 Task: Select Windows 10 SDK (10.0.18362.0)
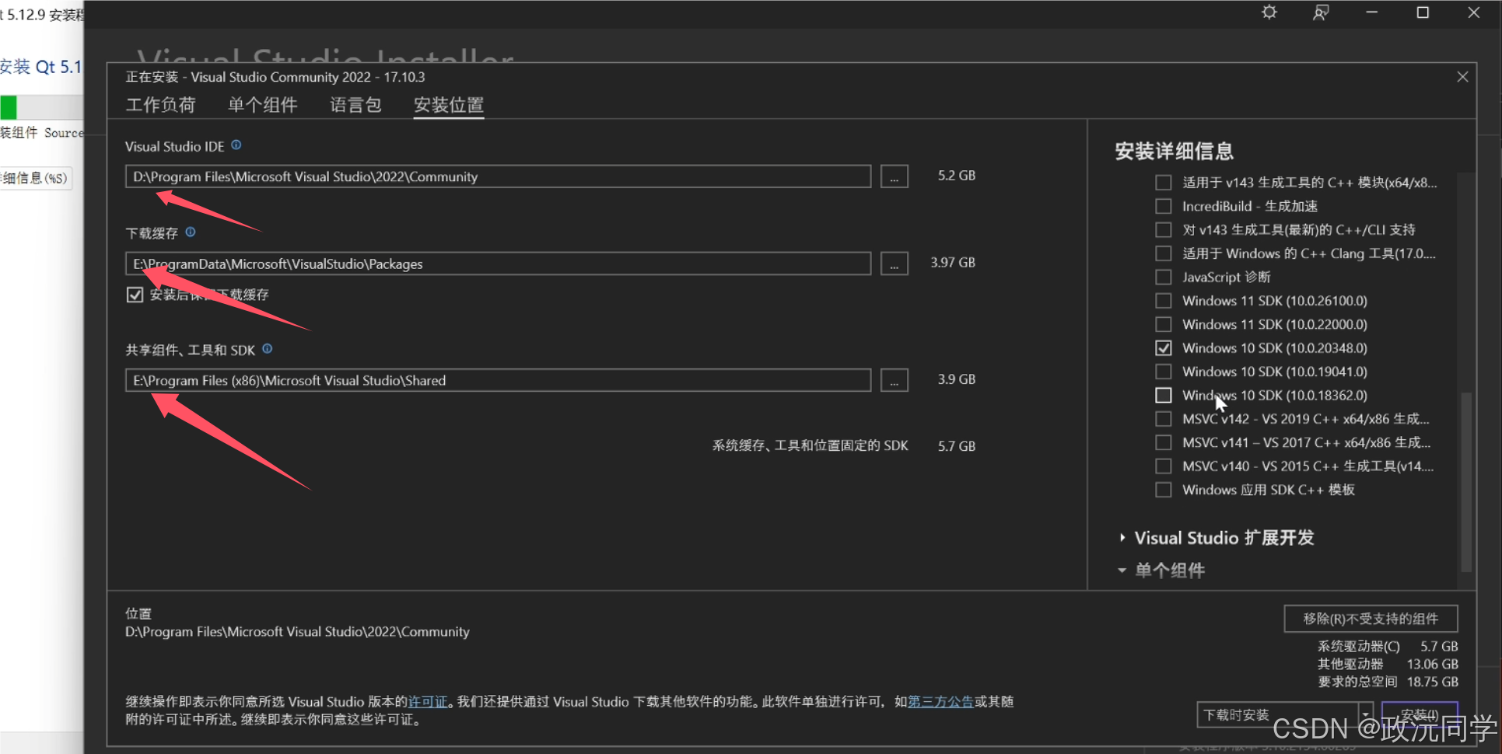point(1163,395)
